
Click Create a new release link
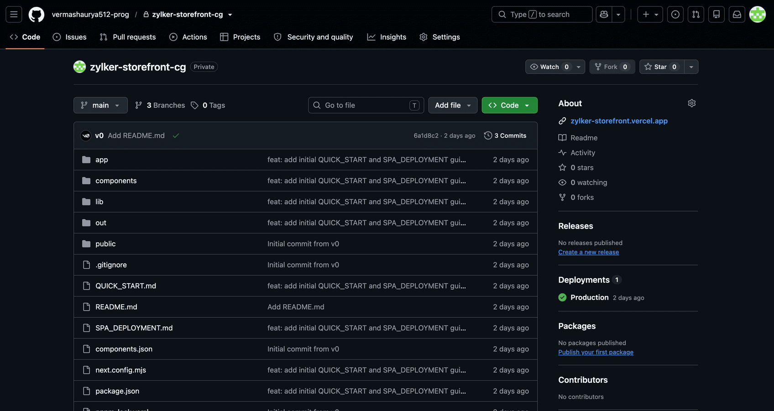tap(589, 252)
